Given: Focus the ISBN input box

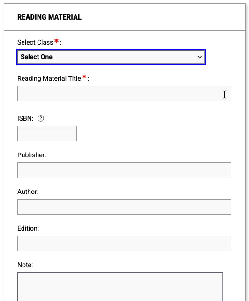Looking at the screenshot, I should click(x=47, y=134).
